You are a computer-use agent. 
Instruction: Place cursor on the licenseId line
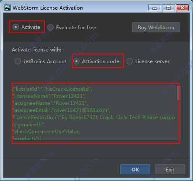(52, 89)
